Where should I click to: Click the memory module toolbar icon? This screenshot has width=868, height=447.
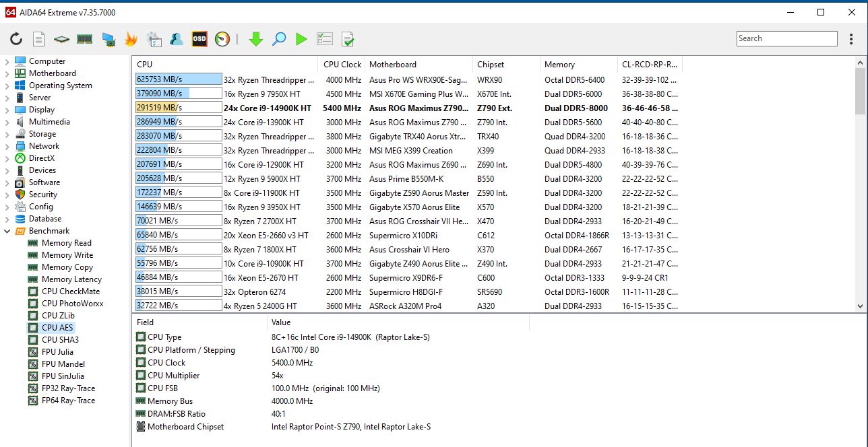[x=84, y=39]
